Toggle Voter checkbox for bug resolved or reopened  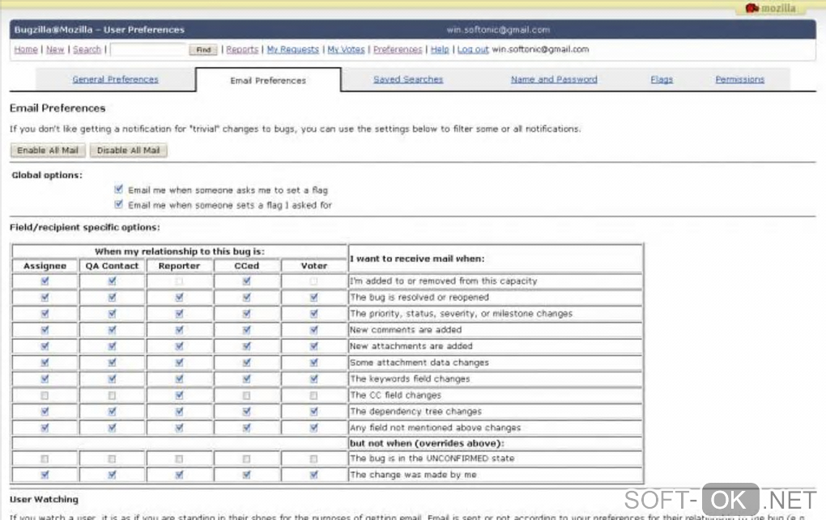pyautogui.click(x=314, y=298)
